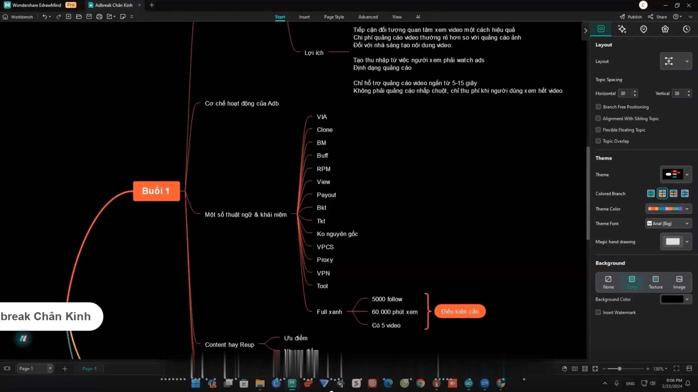This screenshot has width=698, height=392.
Task: Click the floating AI assistant icon on canvas
Action: coord(23,338)
